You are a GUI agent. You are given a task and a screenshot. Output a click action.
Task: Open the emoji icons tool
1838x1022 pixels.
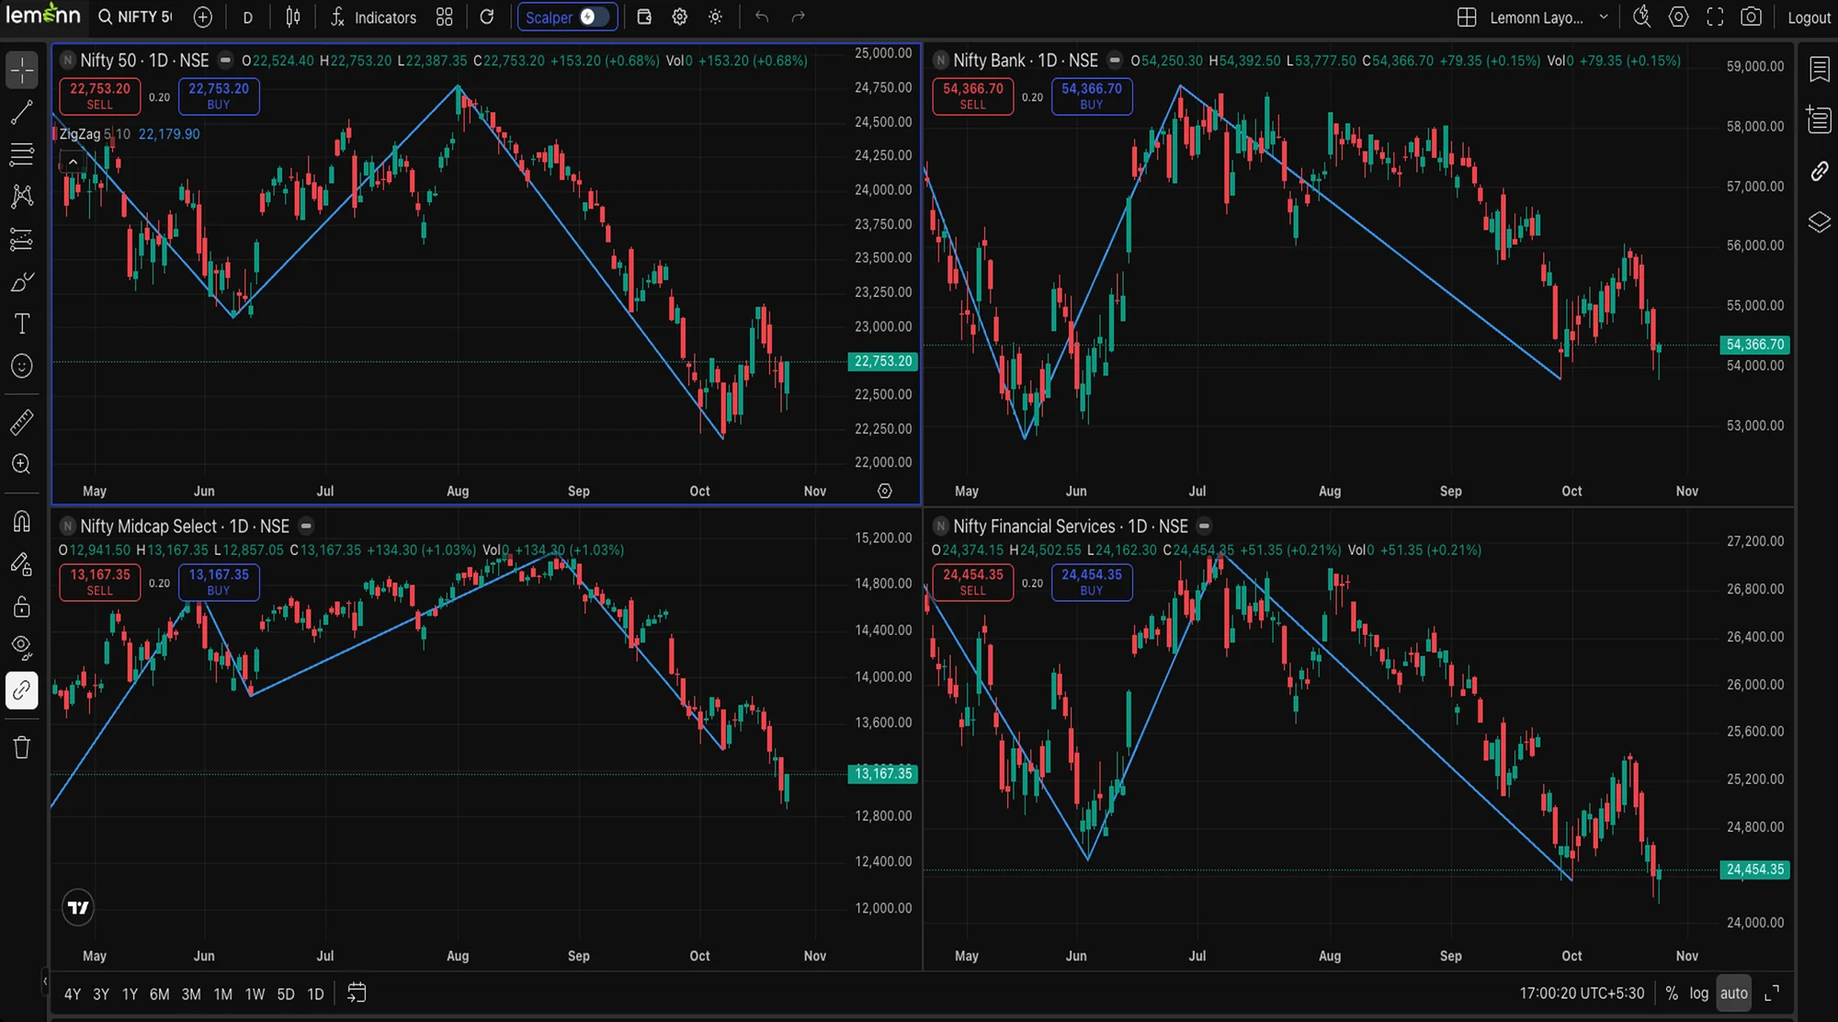click(x=22, y=366)
